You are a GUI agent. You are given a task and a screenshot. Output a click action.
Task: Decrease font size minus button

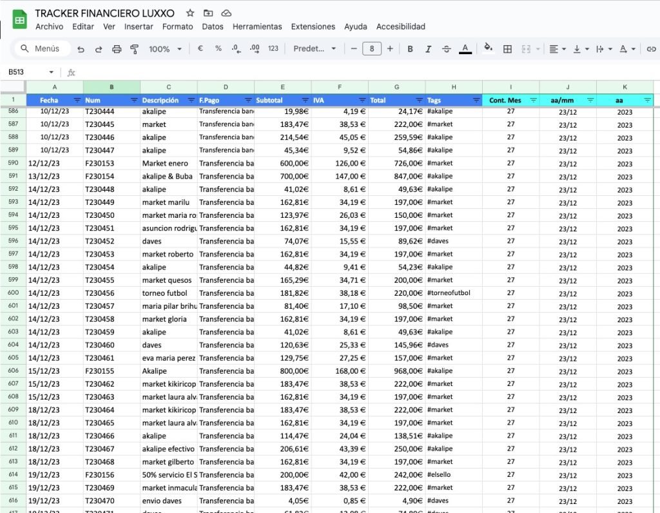coord(354,49)
